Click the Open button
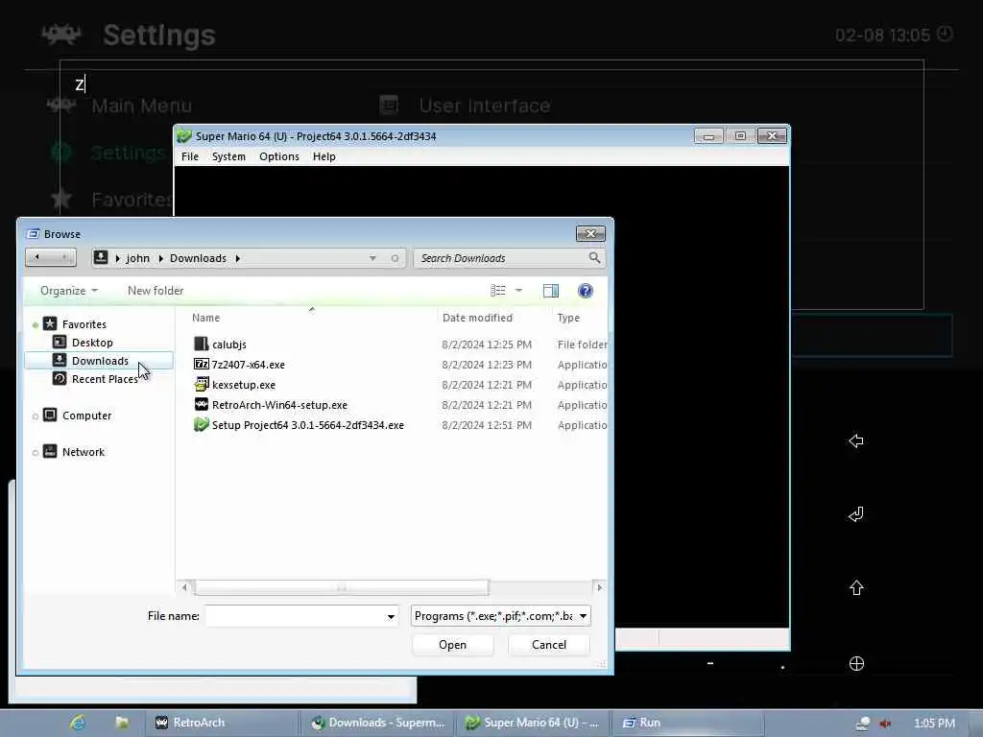Viewport: 983px width, 737px height. pos(453,645)
